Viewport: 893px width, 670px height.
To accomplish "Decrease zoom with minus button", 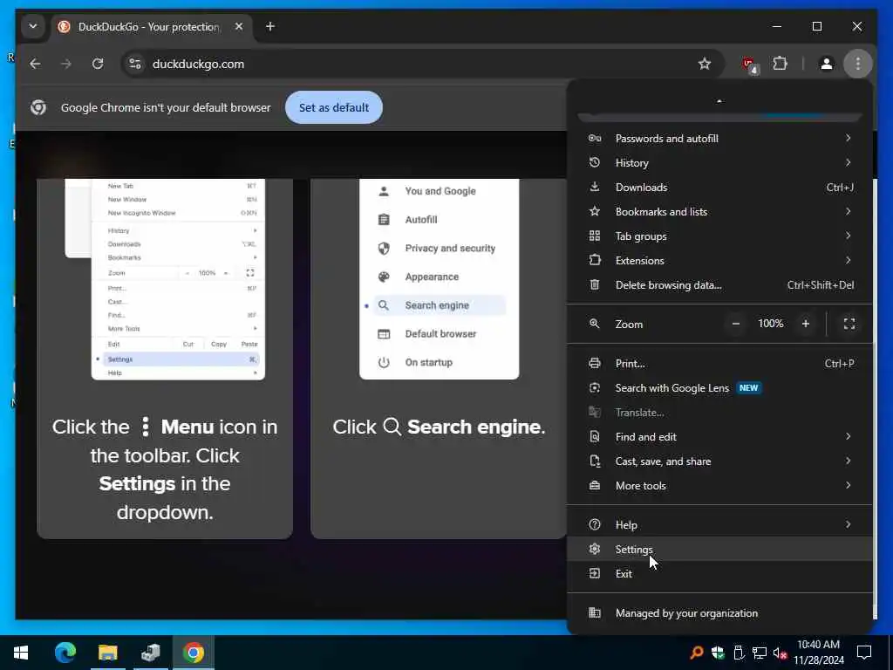I will pos(736,324).
